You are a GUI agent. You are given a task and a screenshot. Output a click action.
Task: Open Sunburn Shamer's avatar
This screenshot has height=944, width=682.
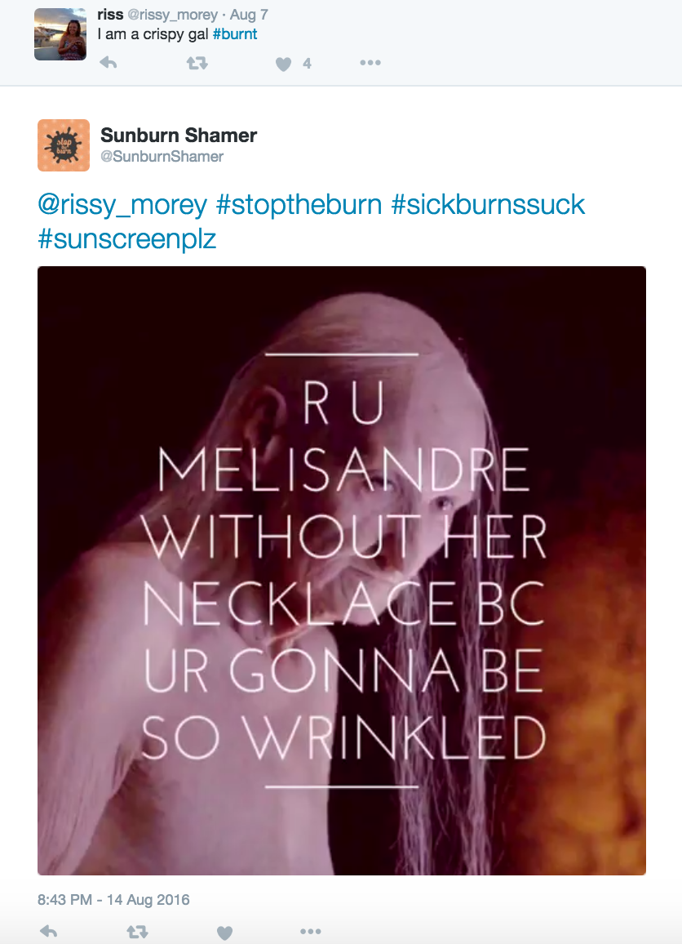[64, 145]
